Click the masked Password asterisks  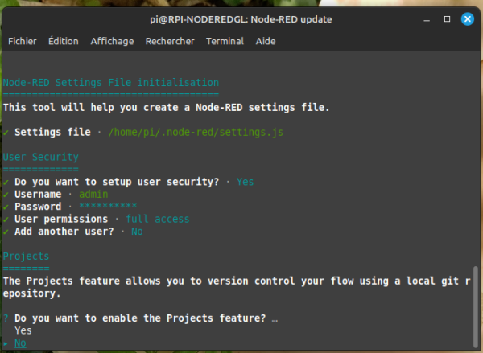click(108, 206)
